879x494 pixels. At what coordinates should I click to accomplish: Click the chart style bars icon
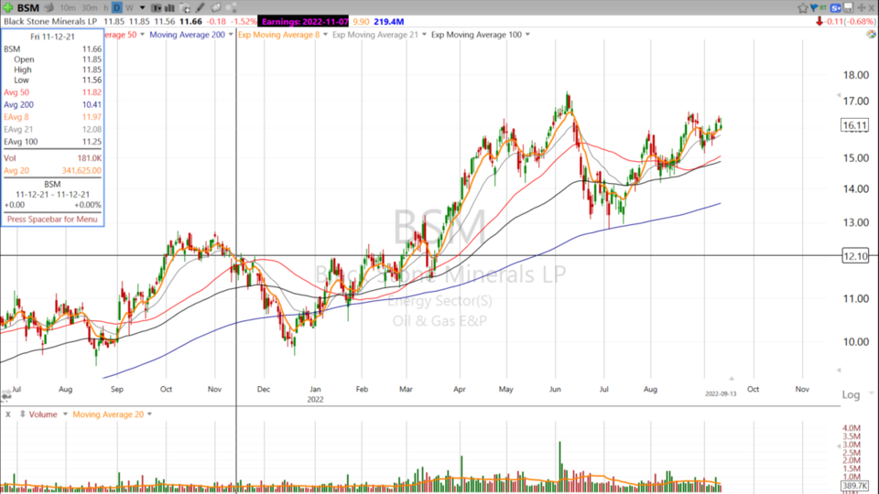click(x=169, y=8)
